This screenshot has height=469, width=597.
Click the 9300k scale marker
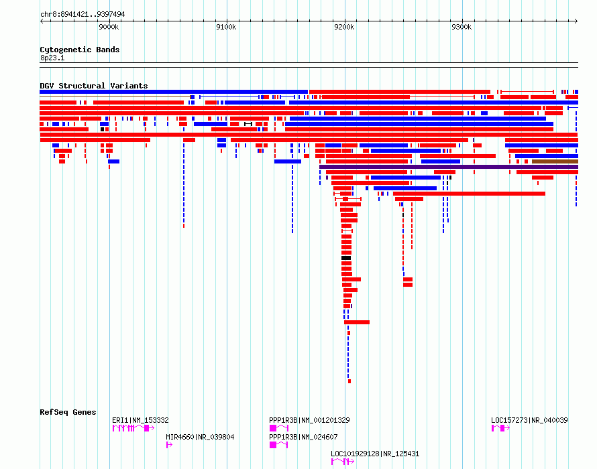tap(462, 27)
